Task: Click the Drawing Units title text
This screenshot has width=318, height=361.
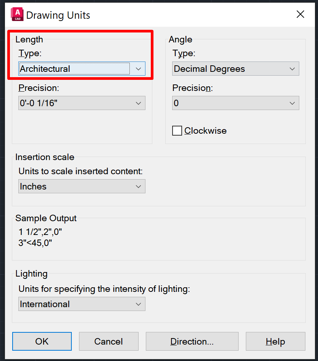Action: (x=58, y=15)
